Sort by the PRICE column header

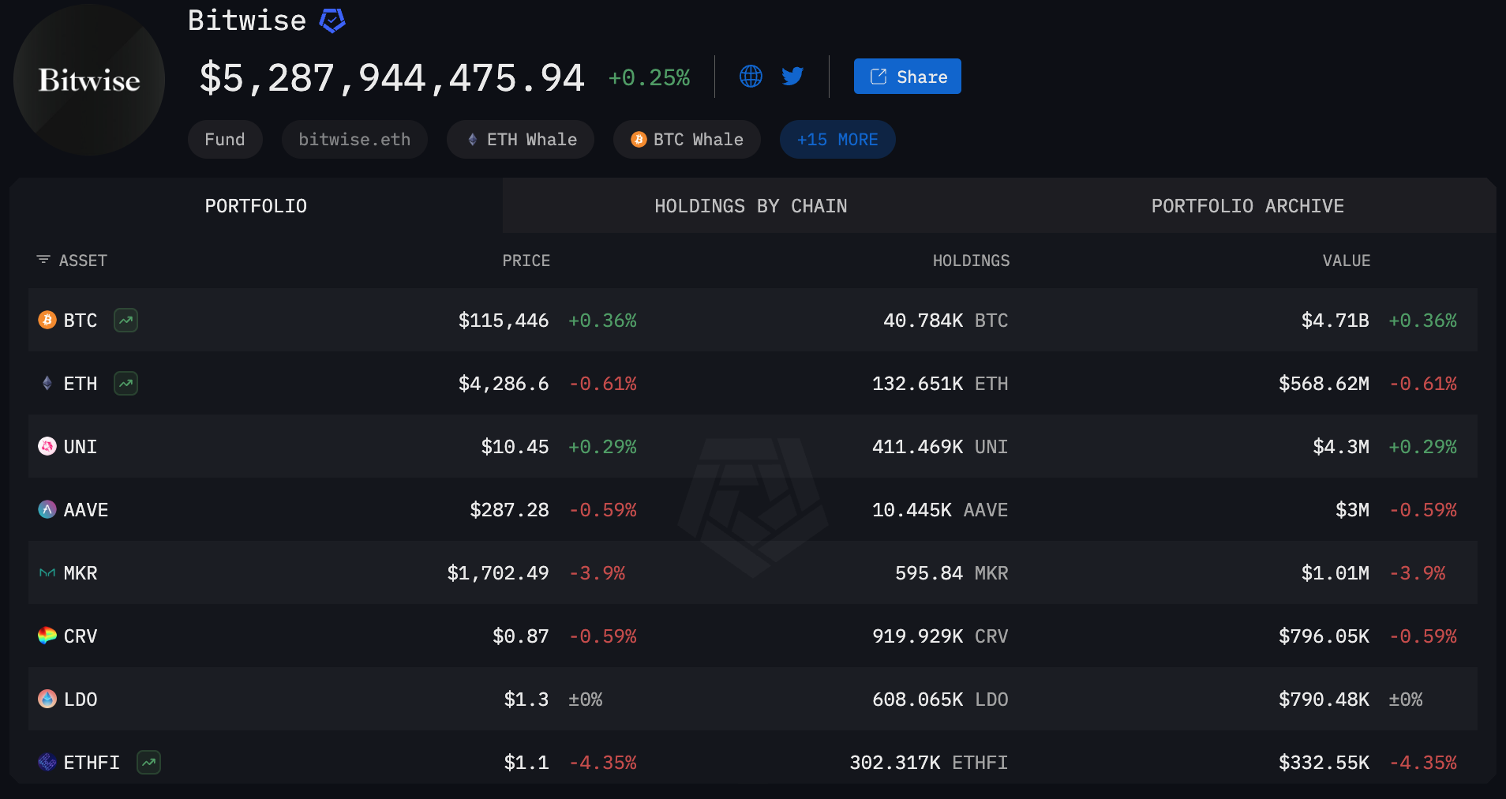point(526,261)
